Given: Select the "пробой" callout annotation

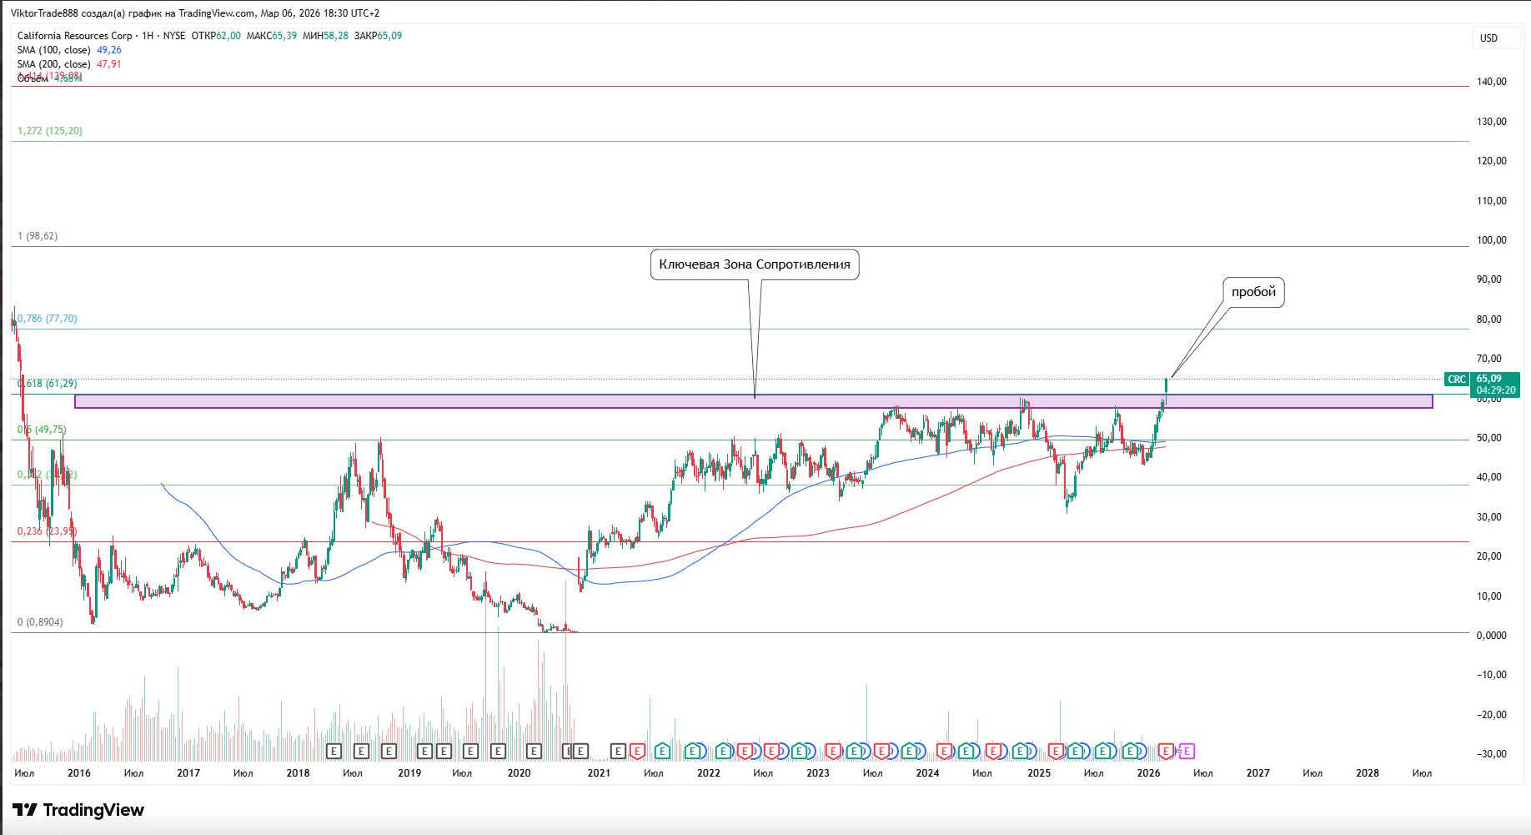Looking at the screenshot, I should 1253,292.
